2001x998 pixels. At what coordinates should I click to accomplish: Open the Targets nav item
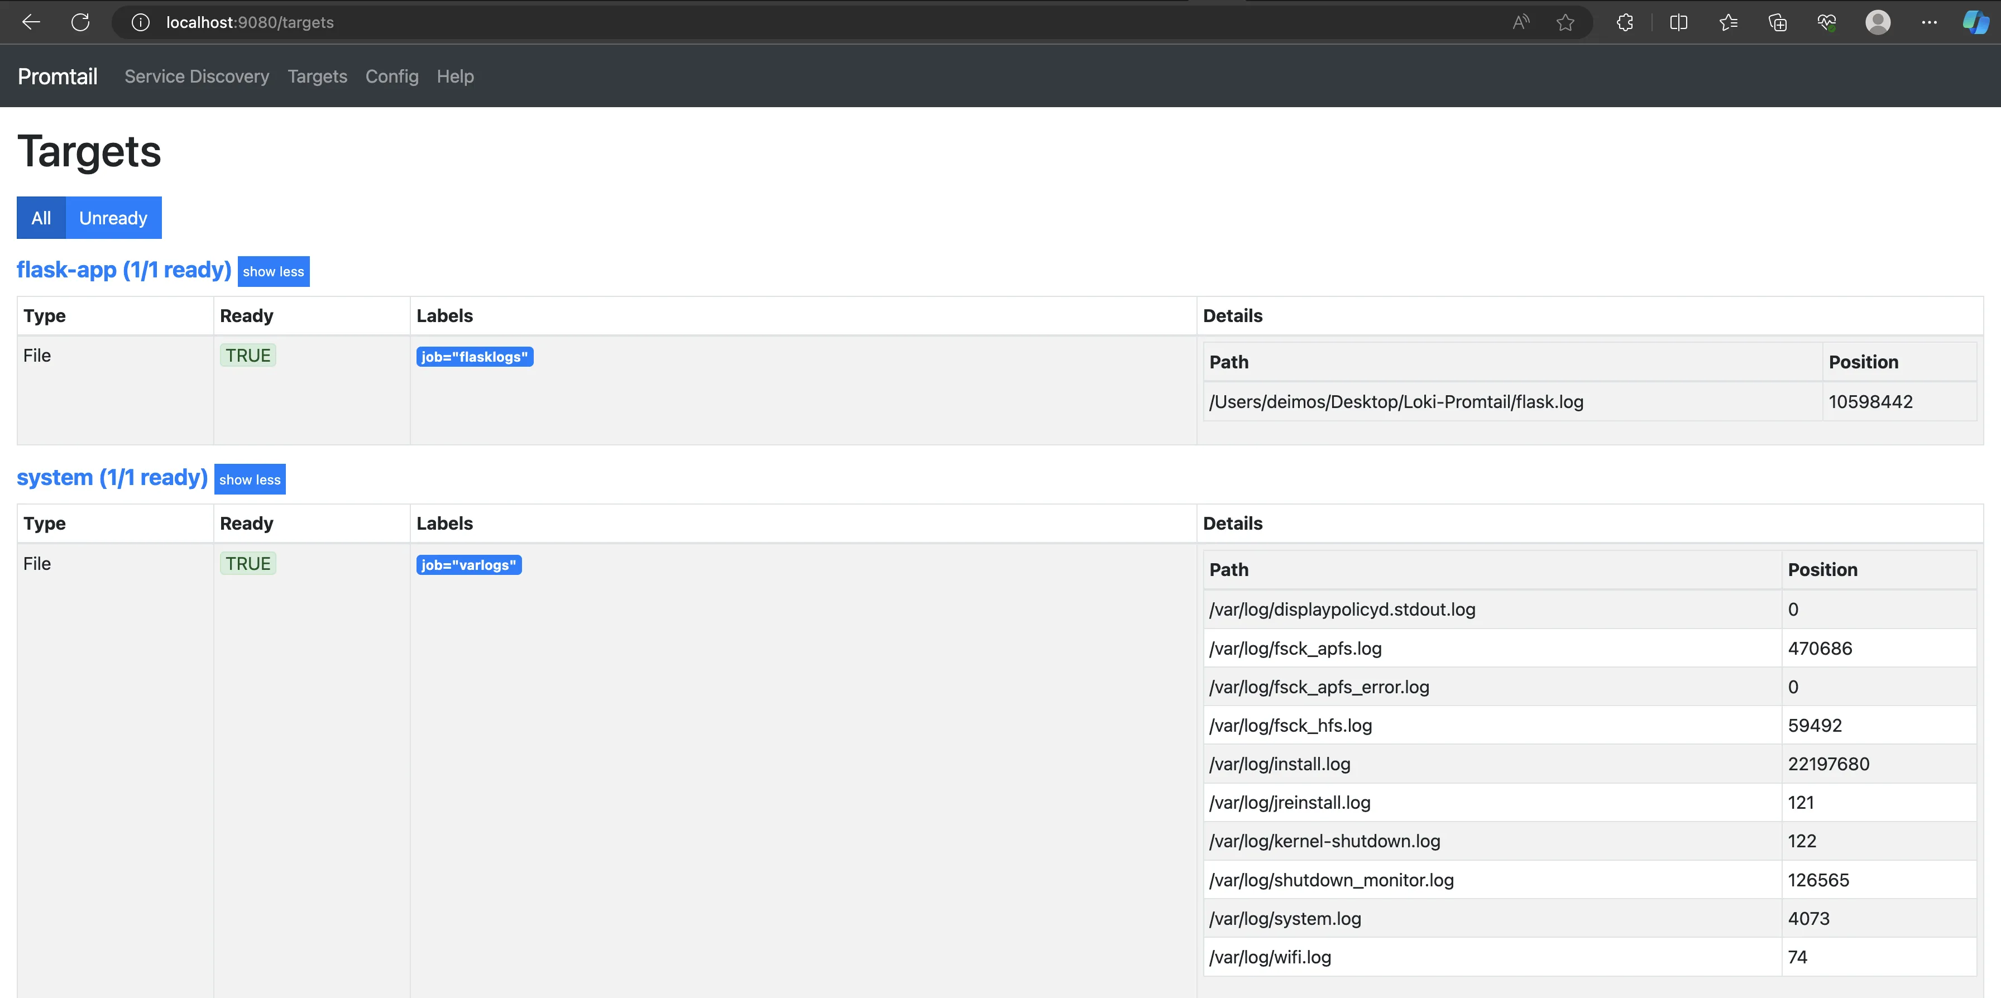pyautogui.click(x=317, y=76)
